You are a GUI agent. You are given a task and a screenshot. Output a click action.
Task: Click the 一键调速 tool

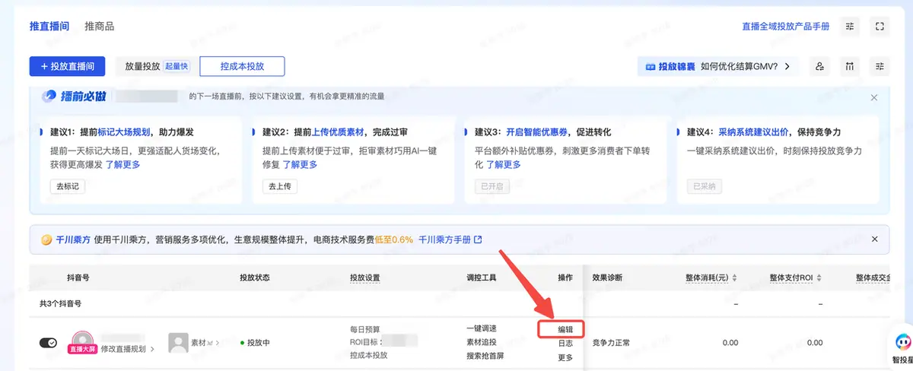coord(481,328)
